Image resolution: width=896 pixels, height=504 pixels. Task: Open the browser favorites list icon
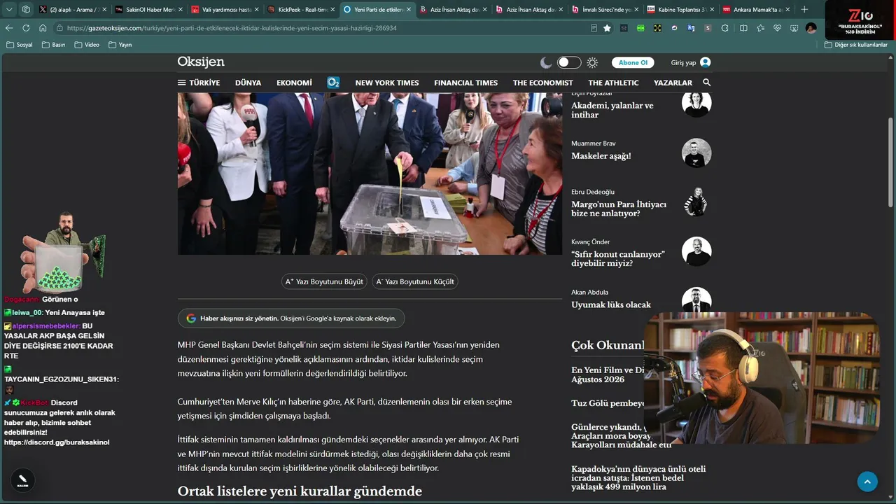click(x=760, y=28)
